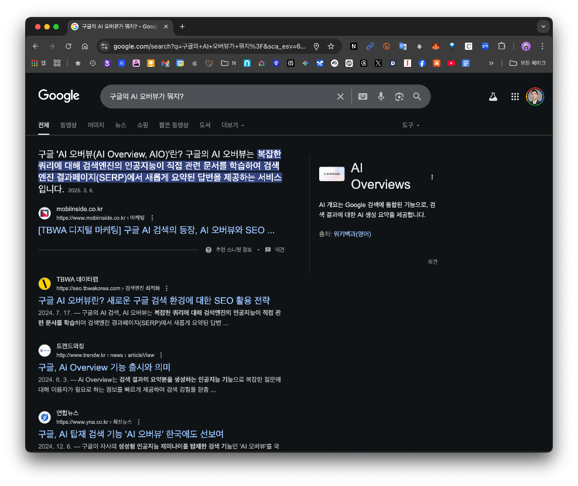This screenshot has width=578, height=486.
Task: Open the Facebook bookmark icon
Action: (x=422, y=63)
